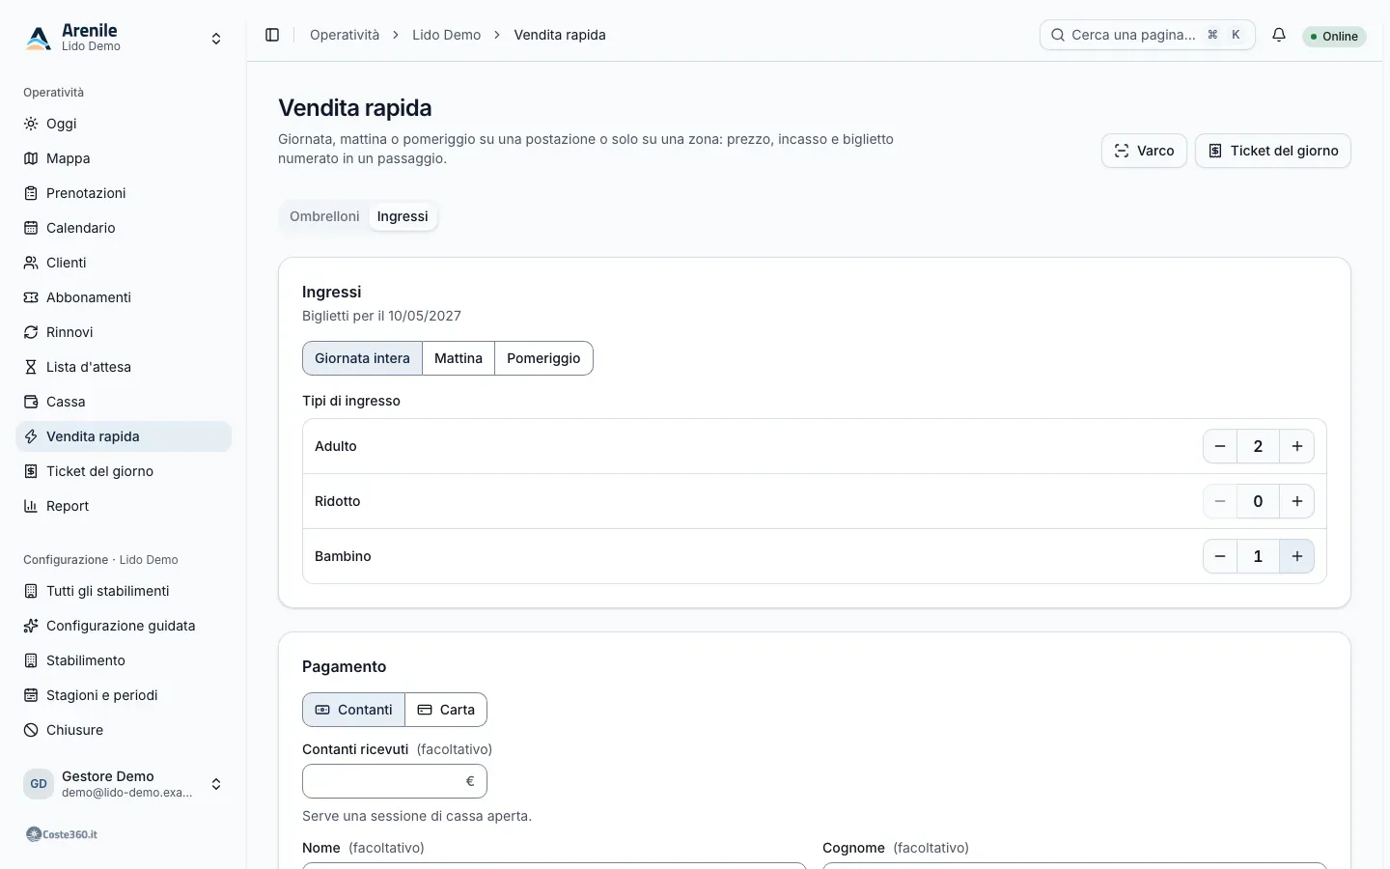Increase Ridotto ticket count
This screenshot has height=869, width=1390.
[x=1297, y=501]
